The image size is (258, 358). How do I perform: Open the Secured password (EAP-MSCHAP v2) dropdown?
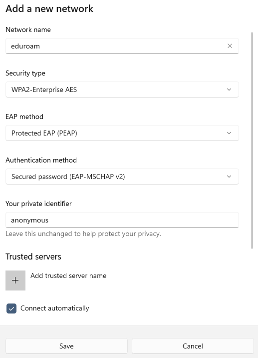[x=122, y=176]
